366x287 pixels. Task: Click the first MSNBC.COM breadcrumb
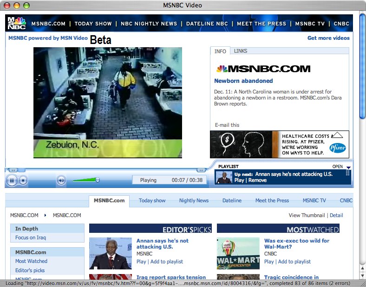24,215
